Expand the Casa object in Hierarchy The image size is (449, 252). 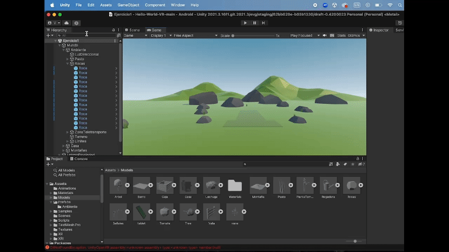coord(64,146)
